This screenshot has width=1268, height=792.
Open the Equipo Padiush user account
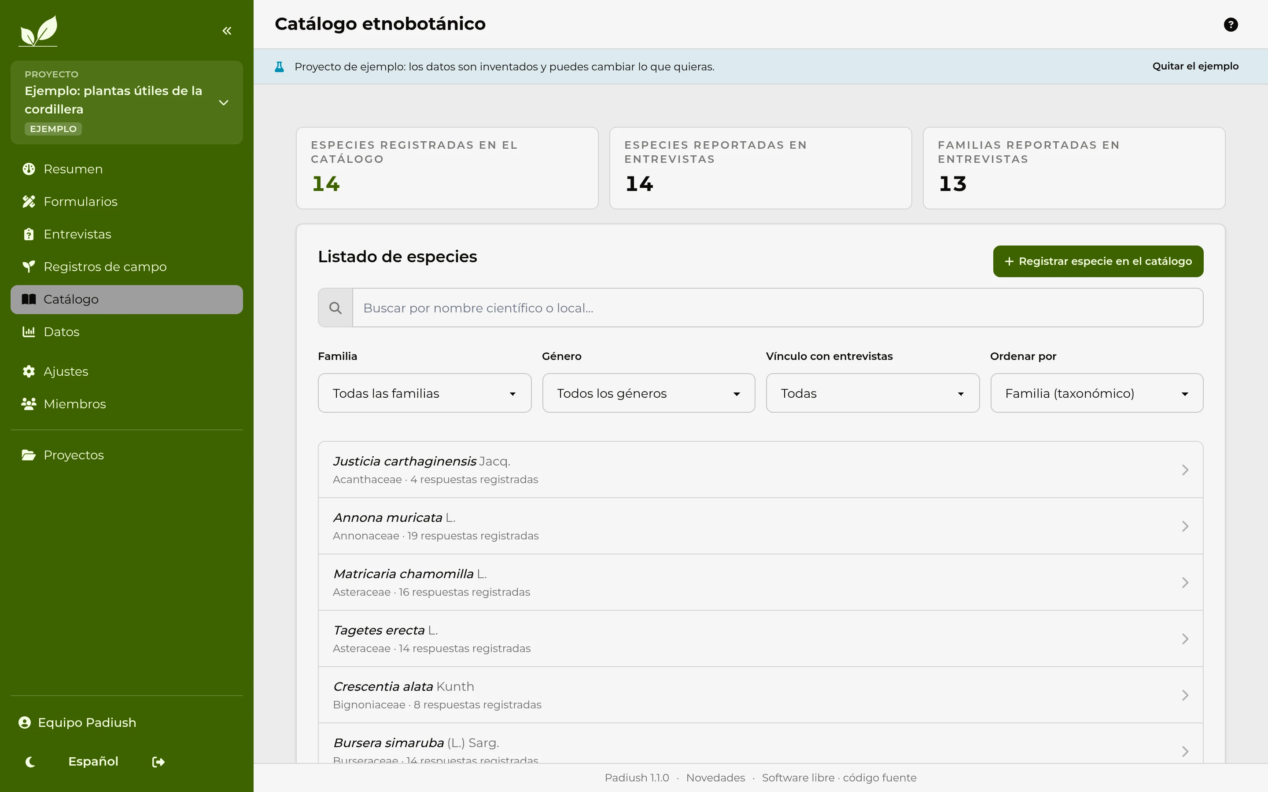(x=77, y=723)
